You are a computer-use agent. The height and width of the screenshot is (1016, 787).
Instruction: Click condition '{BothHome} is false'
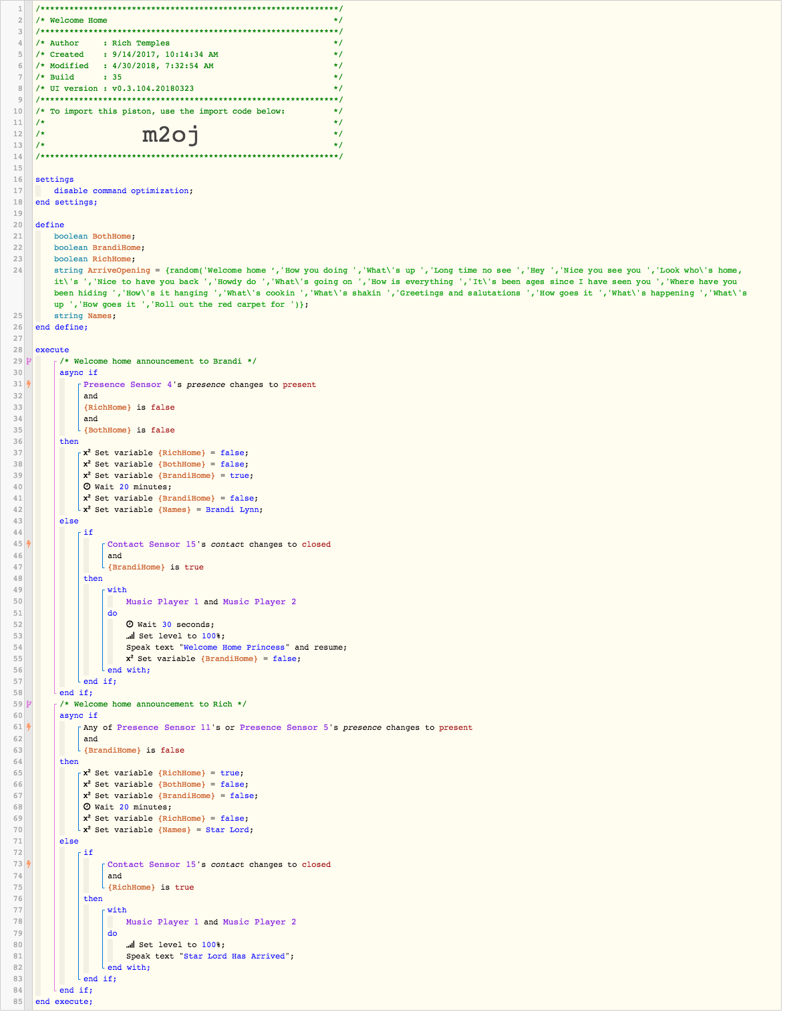[x=129, y=430]
